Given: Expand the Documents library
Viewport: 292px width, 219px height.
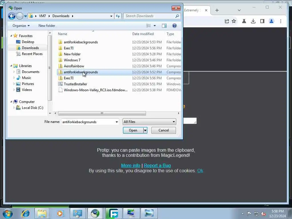Looking at the screenshot, I should coord(14,72).
